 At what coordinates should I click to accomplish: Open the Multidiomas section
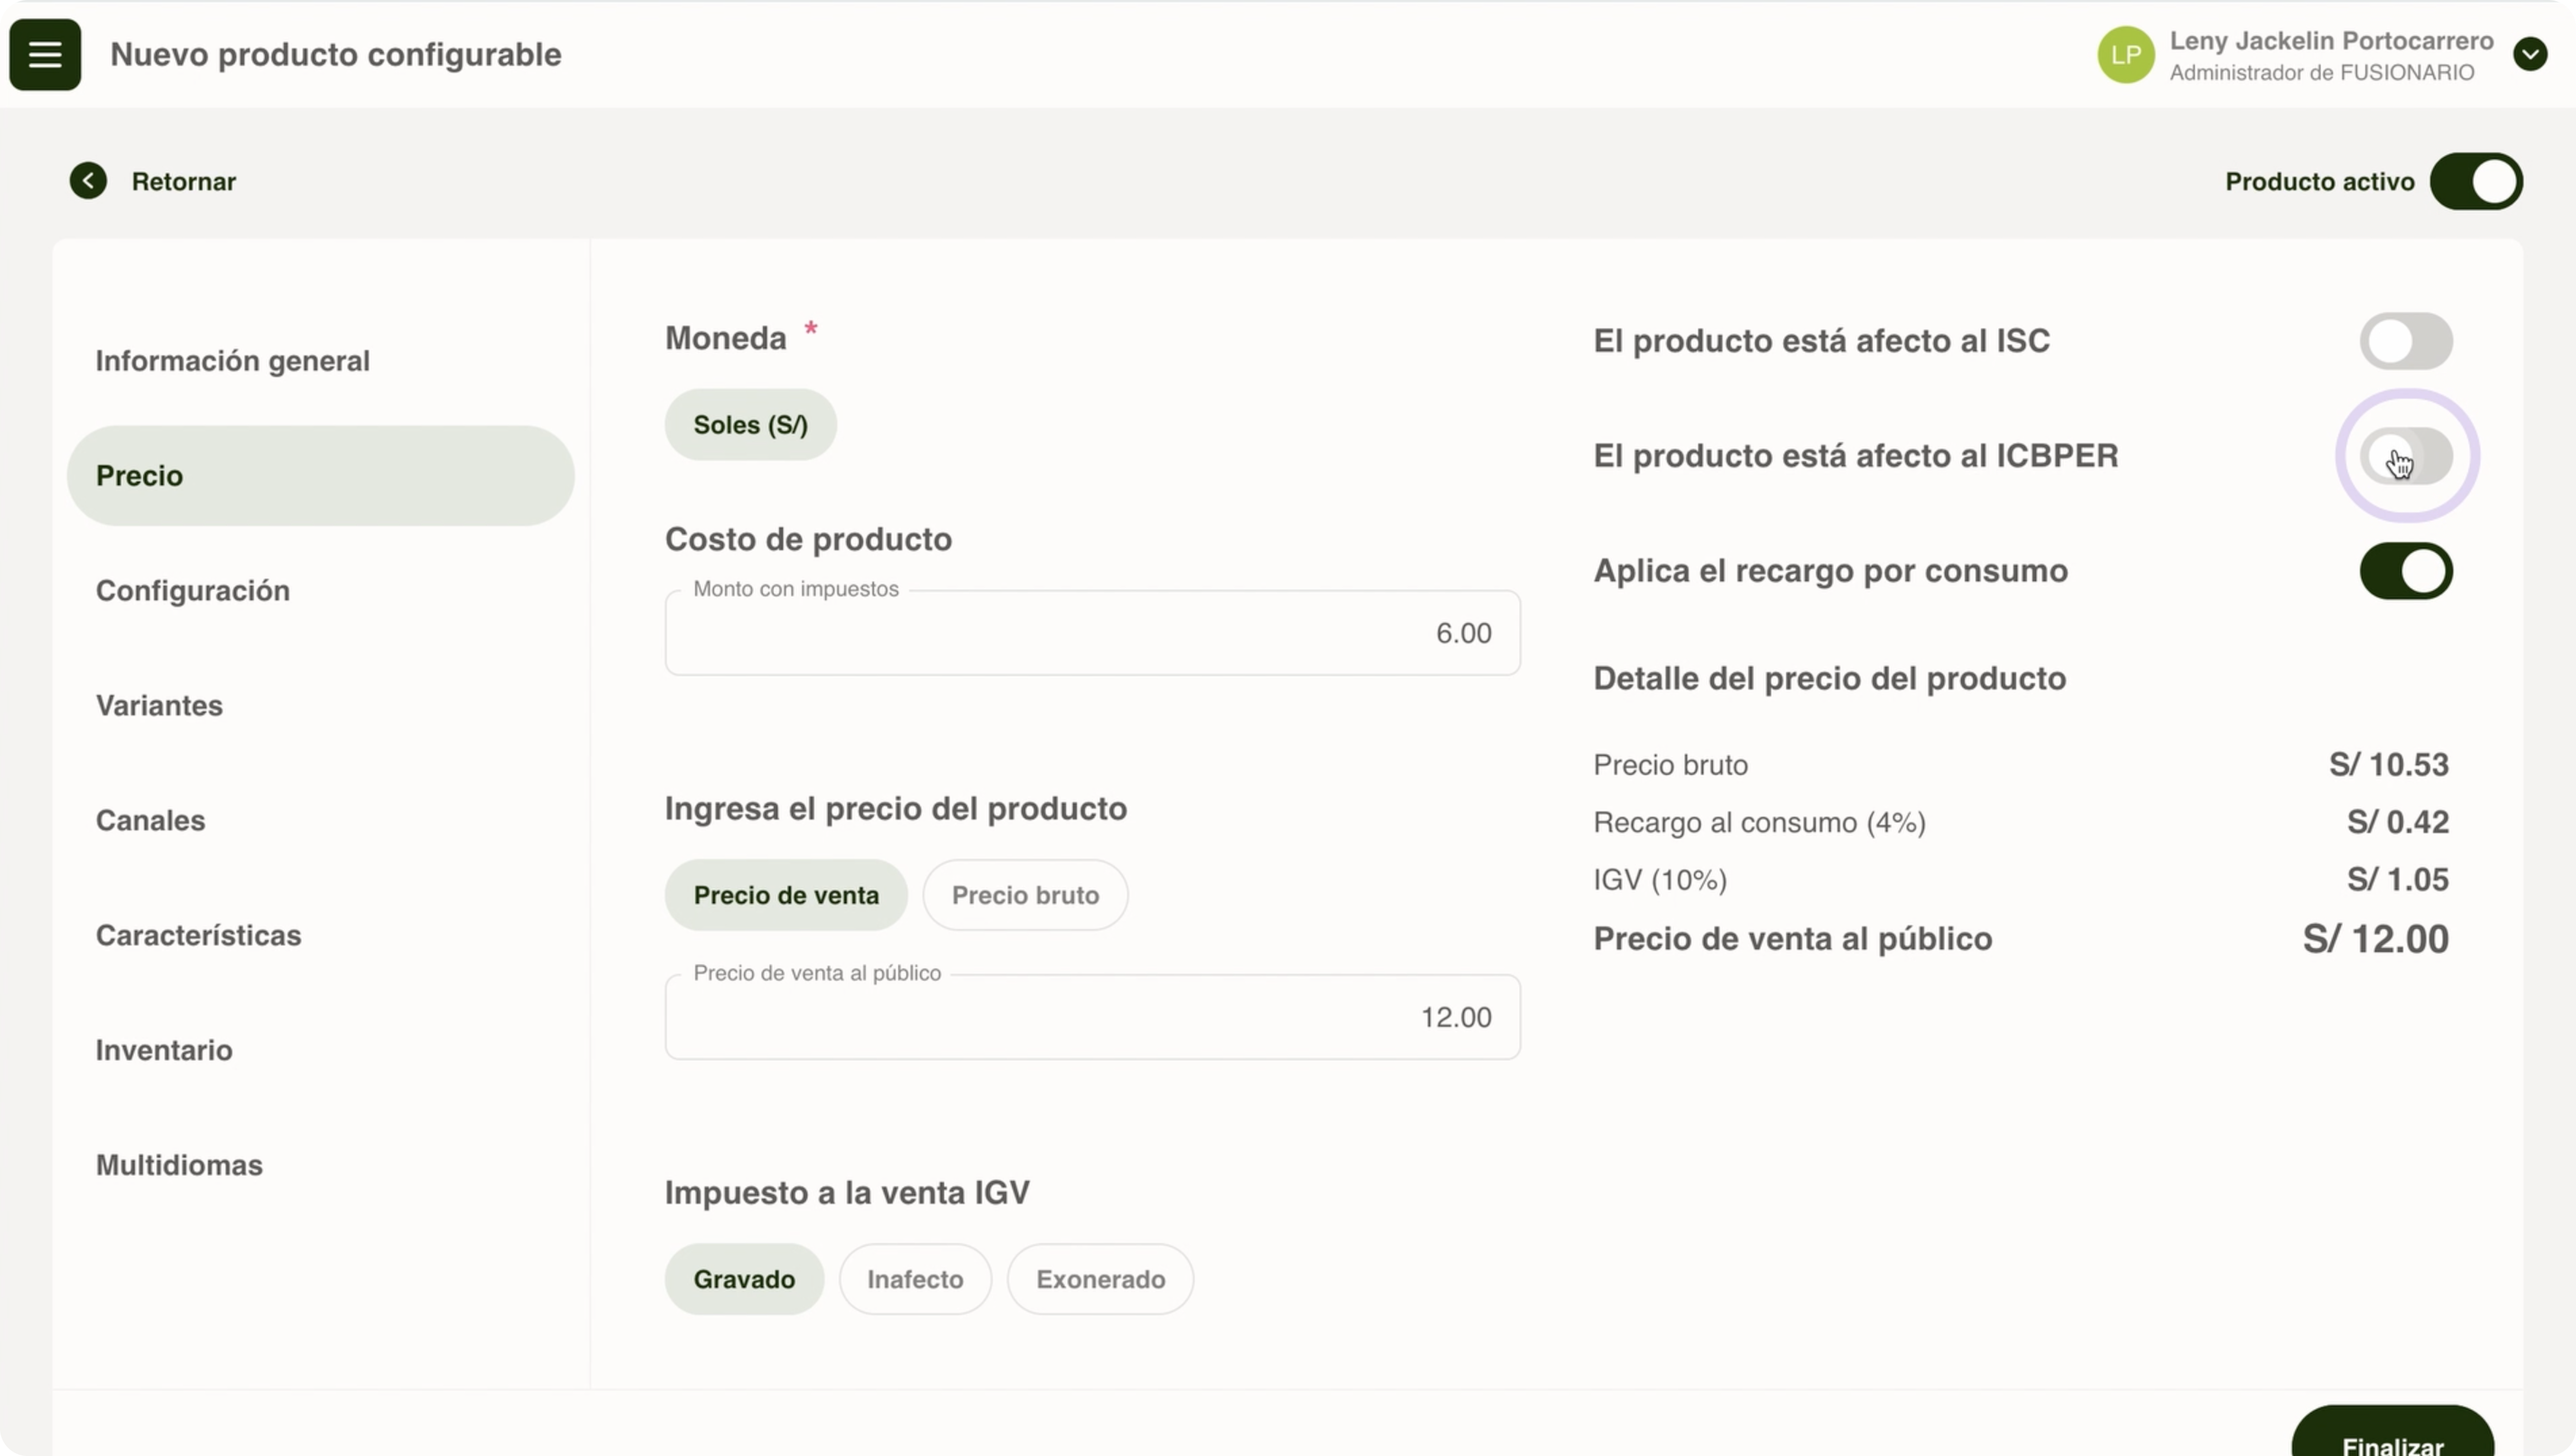tap(179, 1166)
